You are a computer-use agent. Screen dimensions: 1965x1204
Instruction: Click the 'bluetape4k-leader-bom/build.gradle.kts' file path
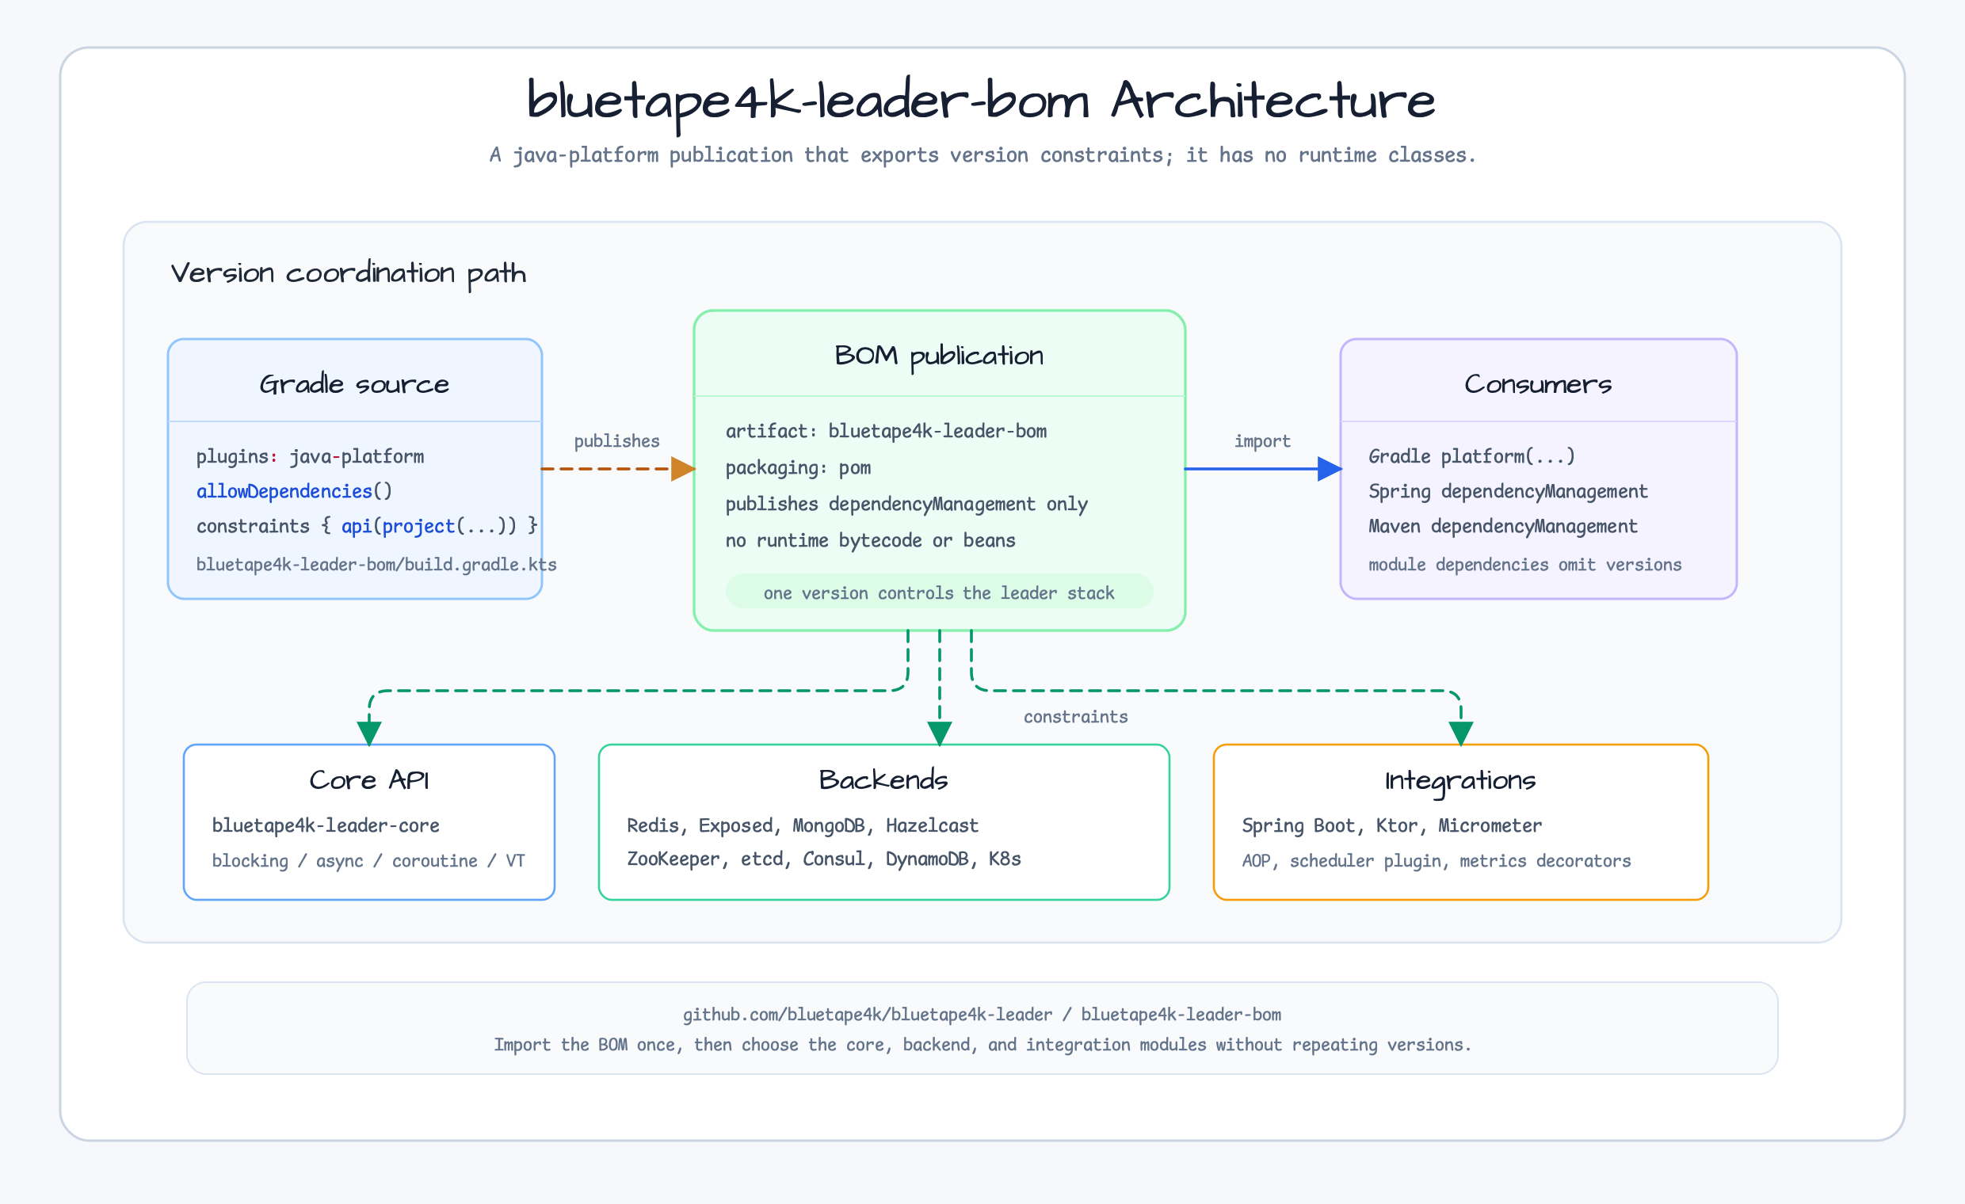coord(376,565)
